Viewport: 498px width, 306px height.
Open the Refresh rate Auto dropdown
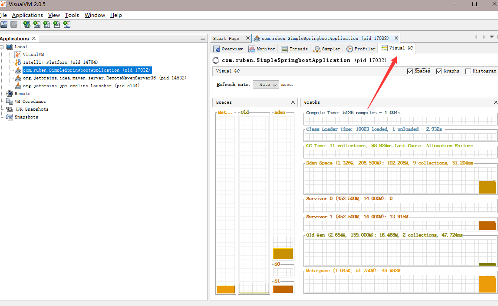(x=266, y=85)
